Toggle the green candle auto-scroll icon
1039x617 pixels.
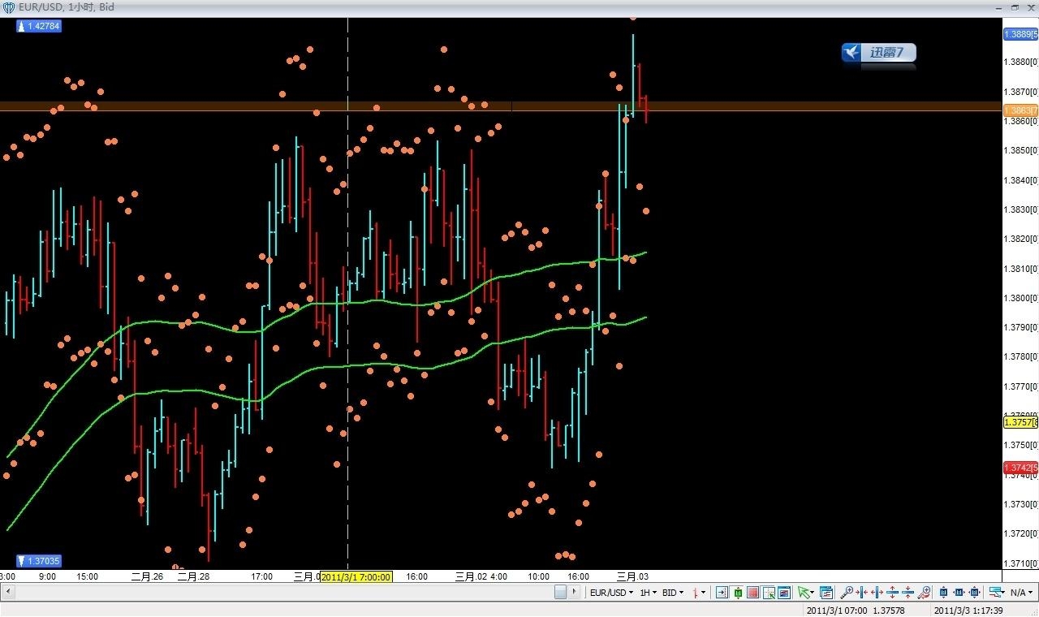point(738,593)
